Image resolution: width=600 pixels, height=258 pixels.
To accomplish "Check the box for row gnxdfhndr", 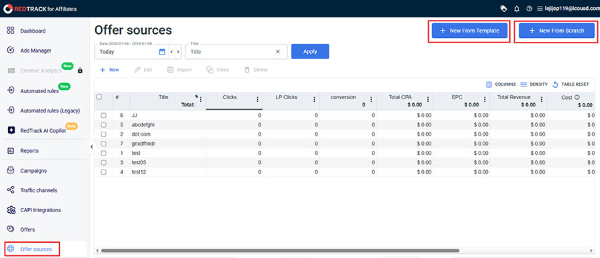I will [103, 144].
